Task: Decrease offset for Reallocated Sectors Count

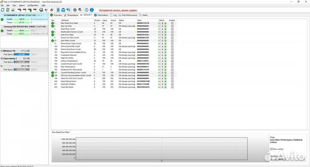Action: click(159, 32)
